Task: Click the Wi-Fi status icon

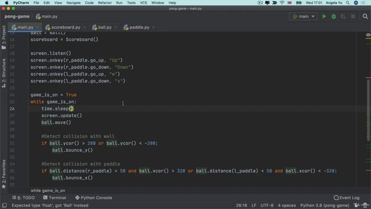Action: coord(282,3)
